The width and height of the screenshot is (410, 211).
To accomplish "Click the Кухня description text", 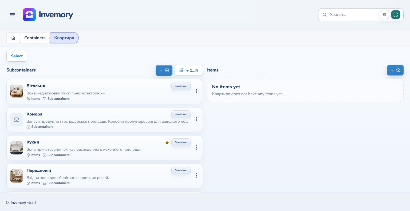I will (x=84, y=149).
